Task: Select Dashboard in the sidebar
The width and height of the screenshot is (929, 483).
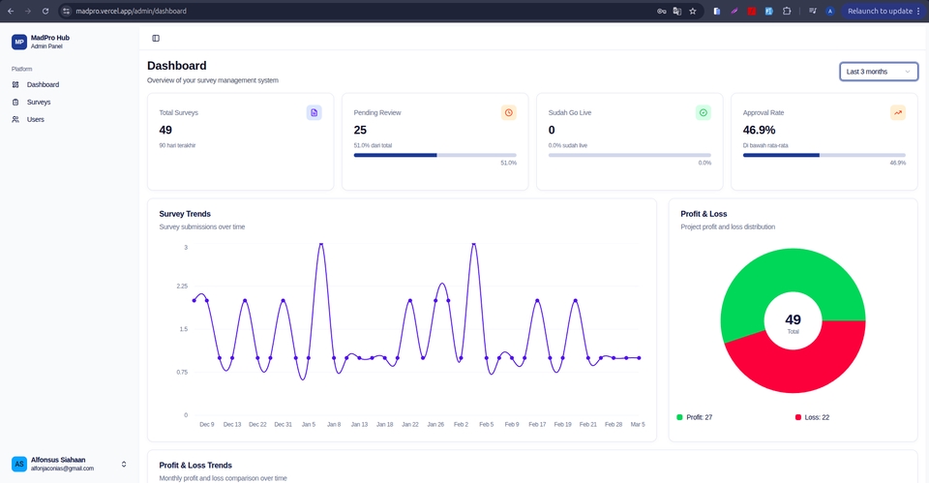Action: (43, 84)
